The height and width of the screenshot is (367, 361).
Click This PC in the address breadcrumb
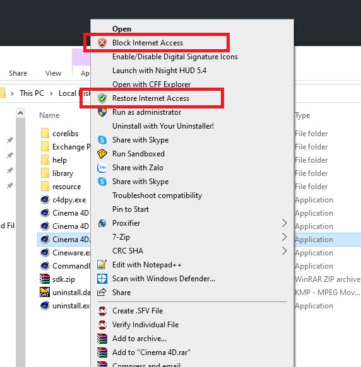32,93
